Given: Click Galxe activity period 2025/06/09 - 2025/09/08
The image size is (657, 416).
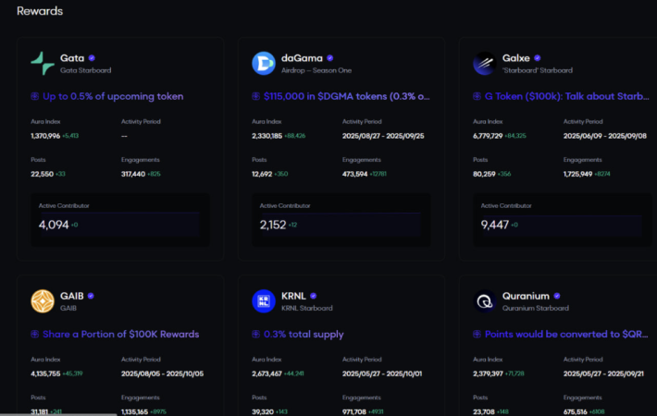Looking at the screenshot, I should [604, 136].
